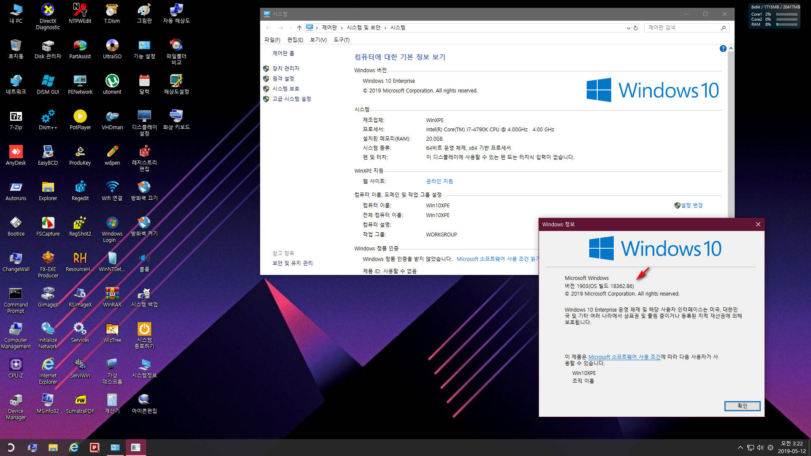Launch PENetwork shortcut
Screen dimensions: 811x456
(80, 84)
